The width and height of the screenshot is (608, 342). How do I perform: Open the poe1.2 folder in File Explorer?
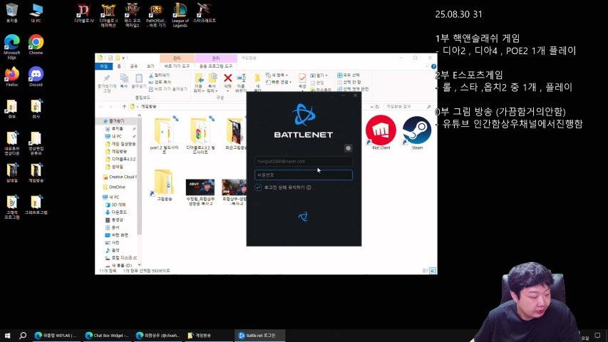click(164, 135)
